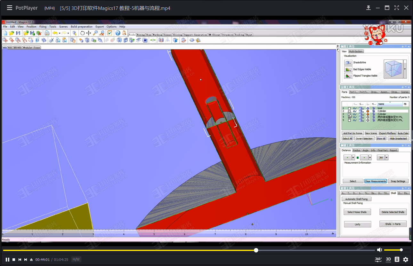
Task: Mute audio with the speaker icon
Action: pyautogui.click(x=379, y=250)
